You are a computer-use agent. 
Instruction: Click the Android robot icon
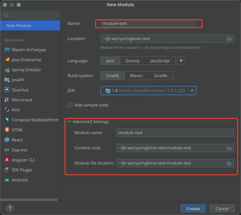[x=7, y=180]
